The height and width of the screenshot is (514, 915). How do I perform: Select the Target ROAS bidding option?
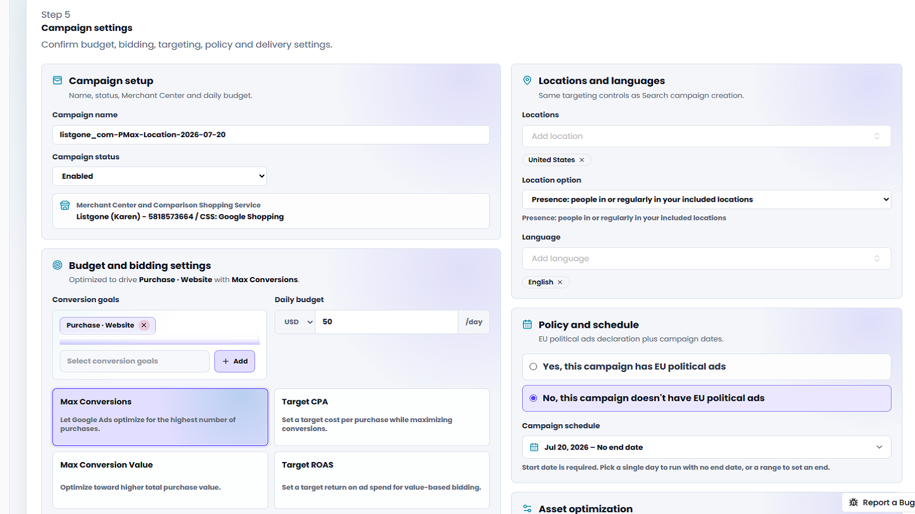tap(381, 480)
